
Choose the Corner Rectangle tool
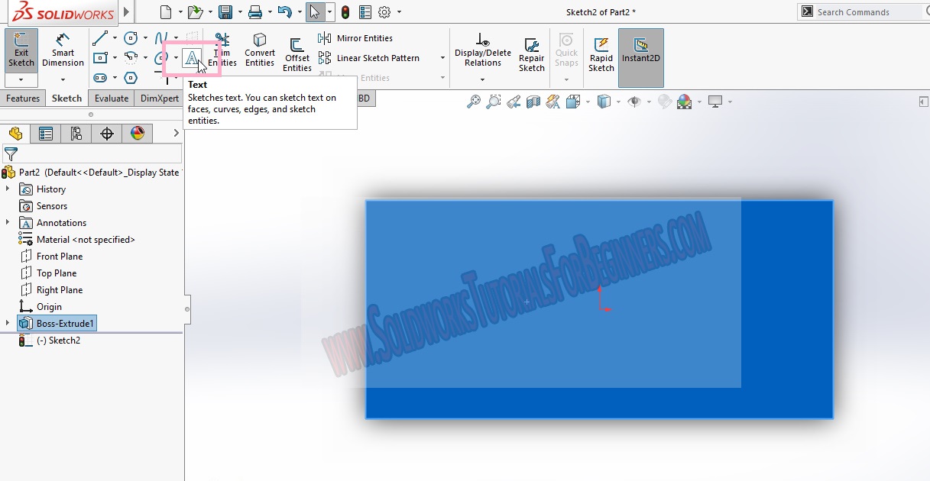click(x=100, y=58)
